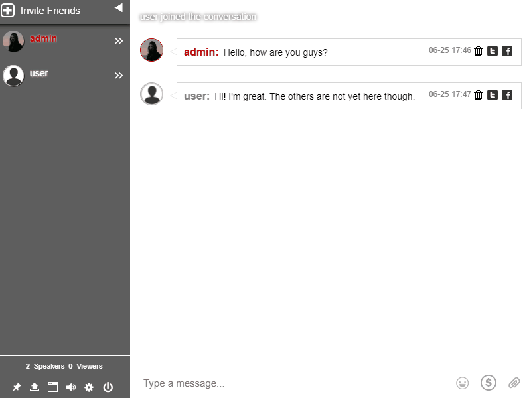The height and width of the screenshot is (398, 531).
Task: Expand admin's options chevron
Action: tap(119, 40)
